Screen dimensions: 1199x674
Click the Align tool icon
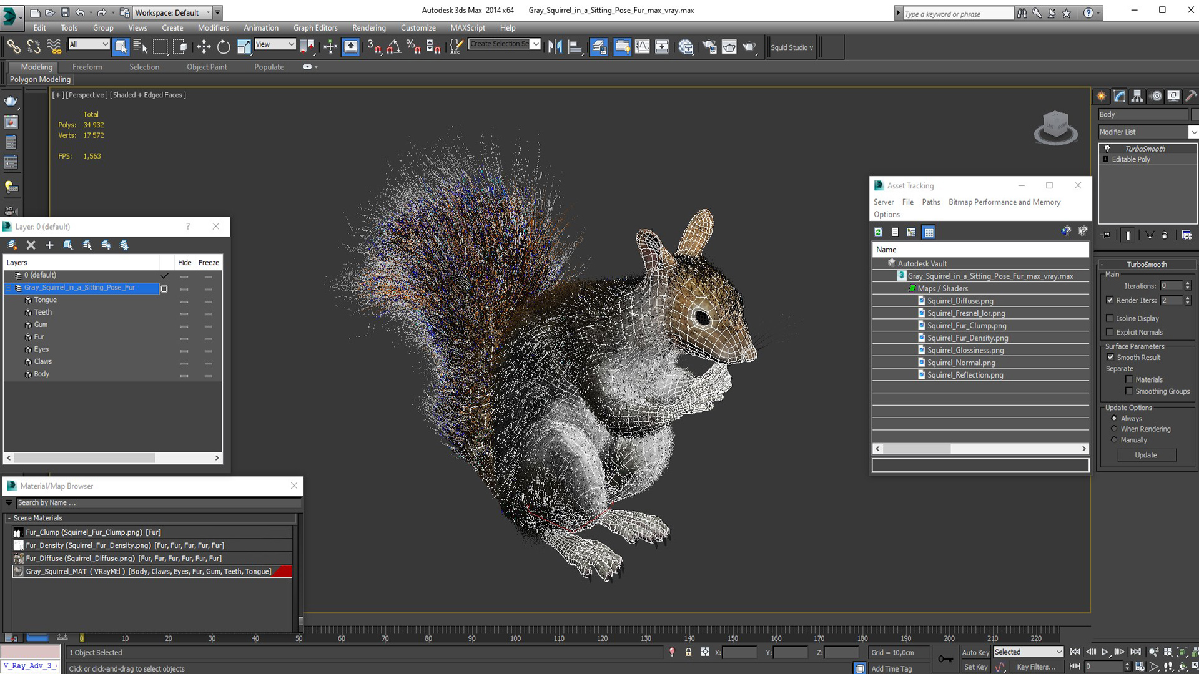[x=575, y=47]
